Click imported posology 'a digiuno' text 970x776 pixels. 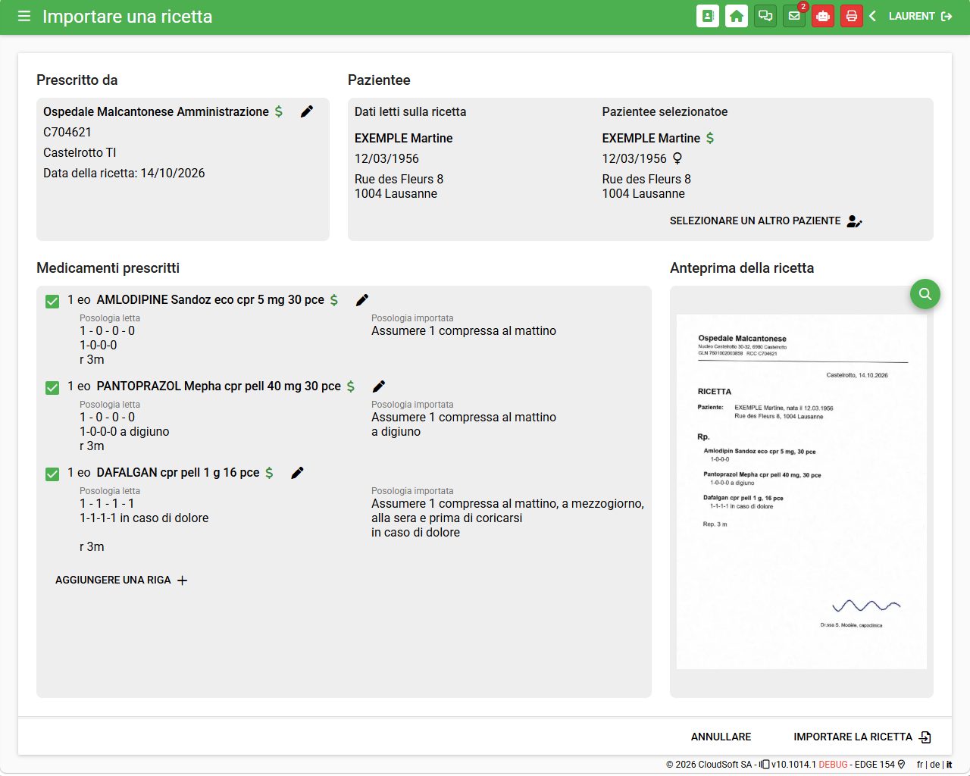click(396, 432)
